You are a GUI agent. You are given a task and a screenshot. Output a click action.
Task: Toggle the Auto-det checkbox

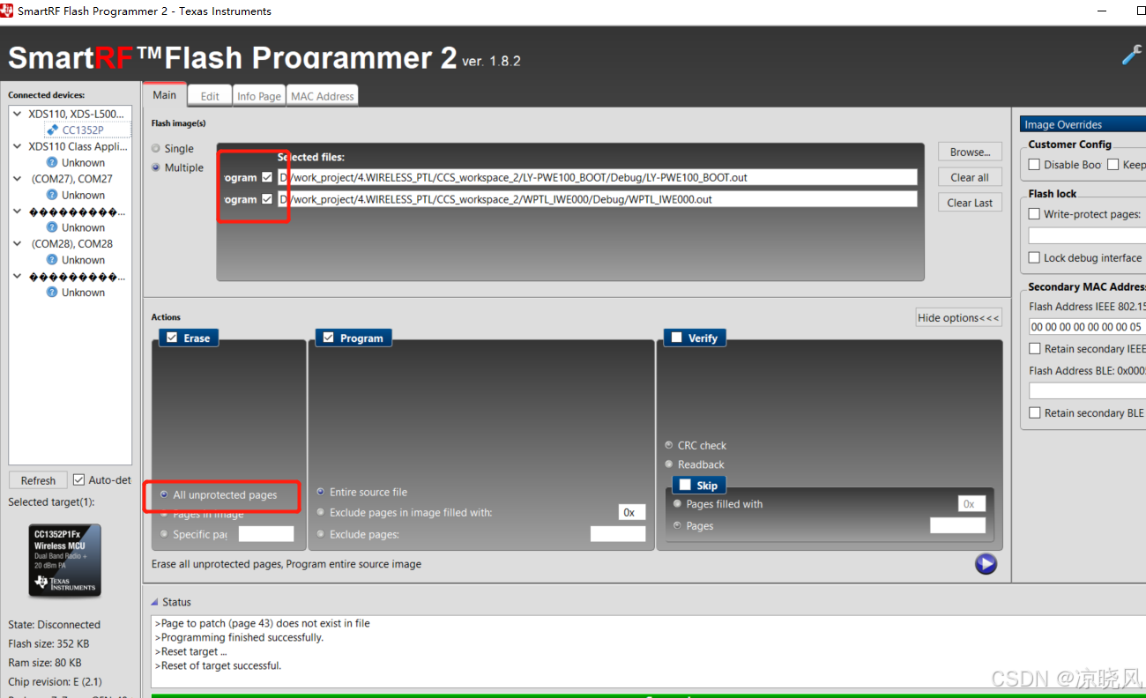(x=78, y=480)
